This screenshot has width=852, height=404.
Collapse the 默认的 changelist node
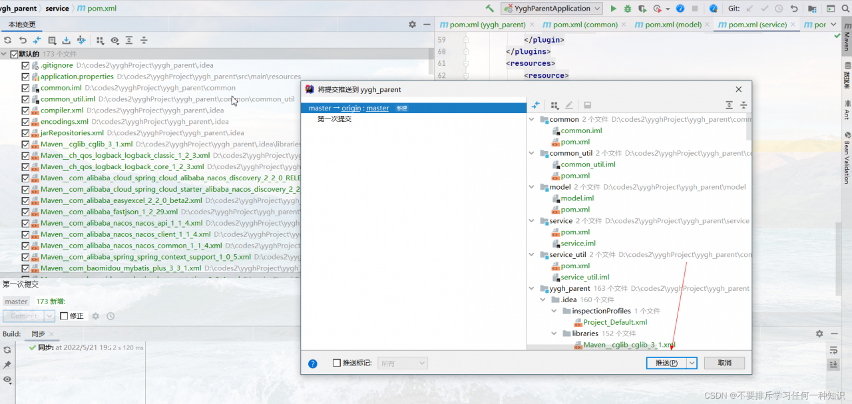(4, 54)
